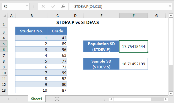Select row 13 header
This screenshot has height=103, width=174.
click(x=4, y=90)
